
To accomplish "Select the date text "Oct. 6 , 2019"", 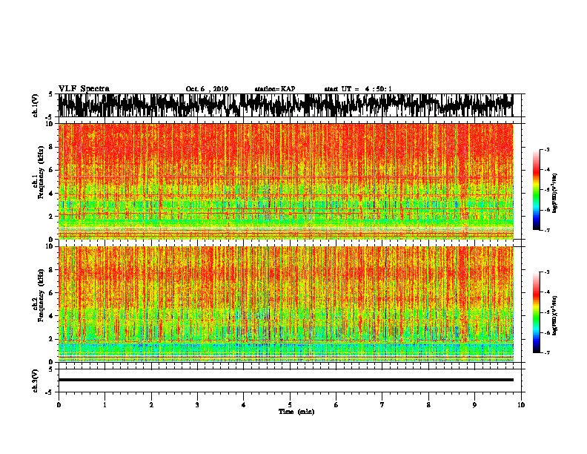I will pyautogui.click(x=207, y=89).
